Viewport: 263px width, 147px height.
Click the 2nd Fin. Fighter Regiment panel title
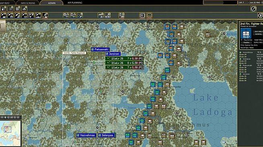tap(251, 24)
